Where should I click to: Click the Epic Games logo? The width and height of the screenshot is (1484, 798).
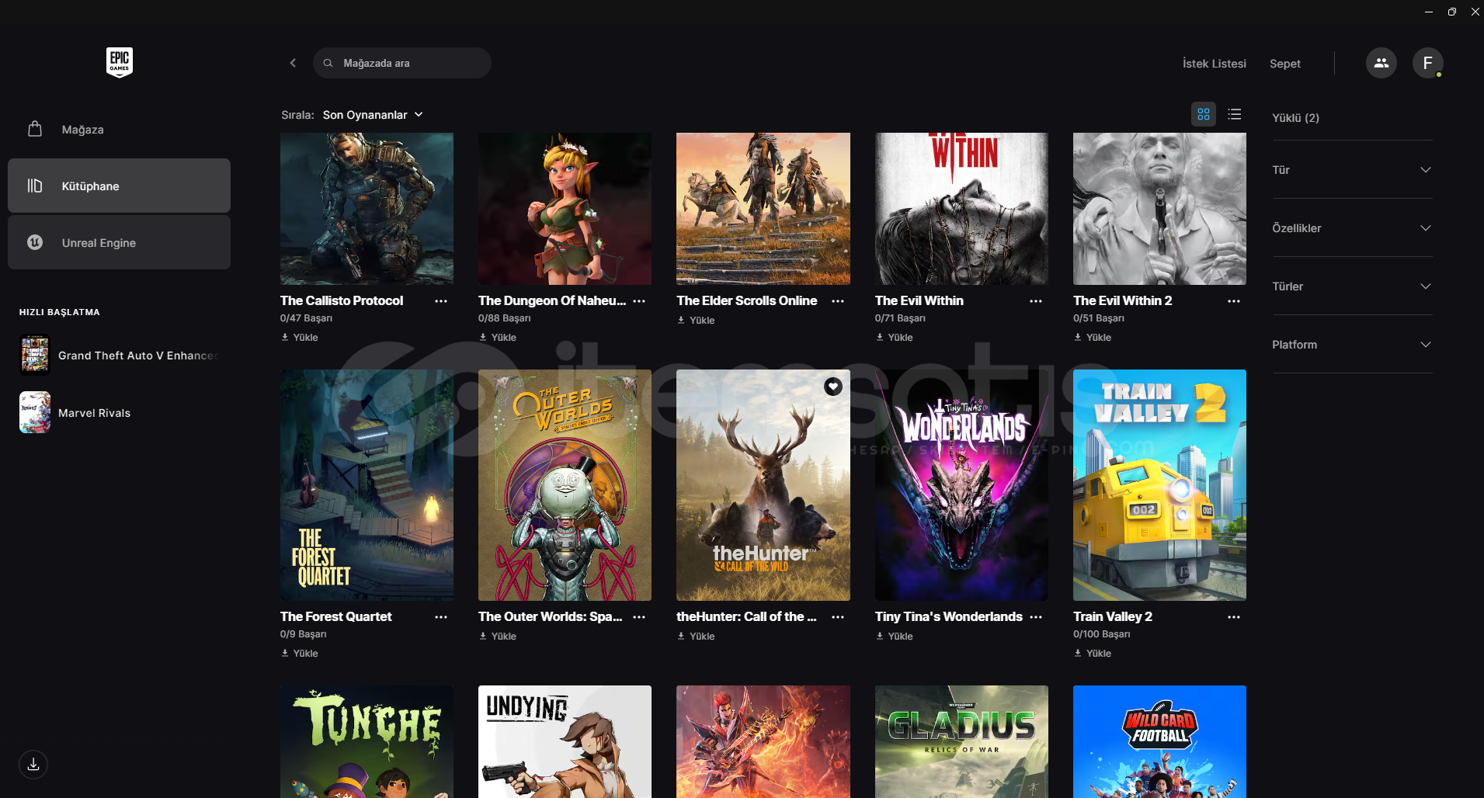pyautogui.click(x=120, y=62)
